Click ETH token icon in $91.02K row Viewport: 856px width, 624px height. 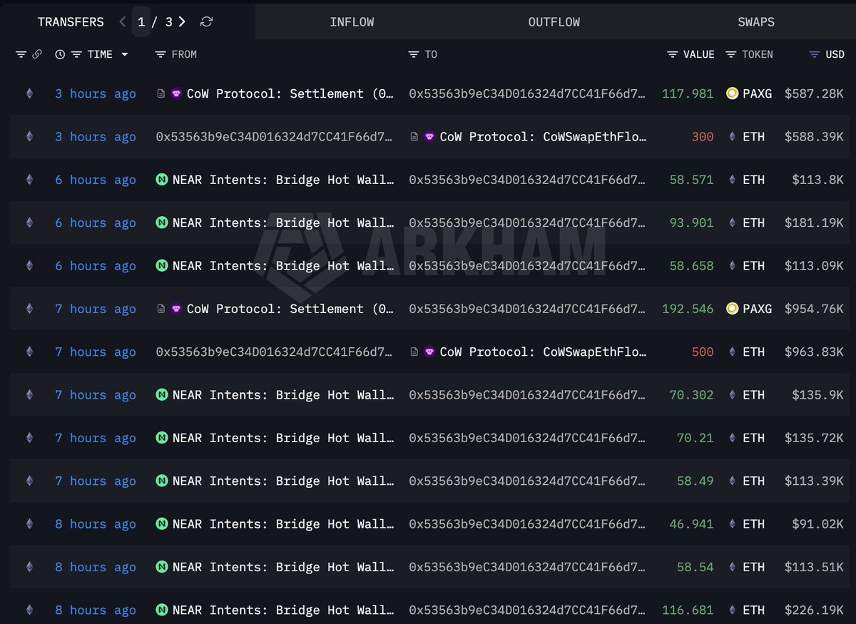pyautogui.click(x=732, y=523)
